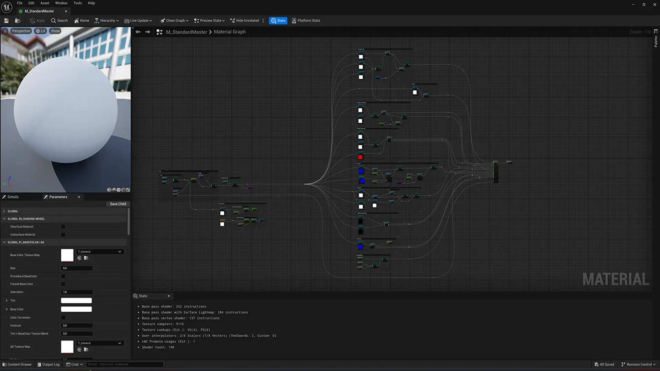Click the Home toolbar icon
Viewport: 660px width, 371px height.
click(81, 20)
